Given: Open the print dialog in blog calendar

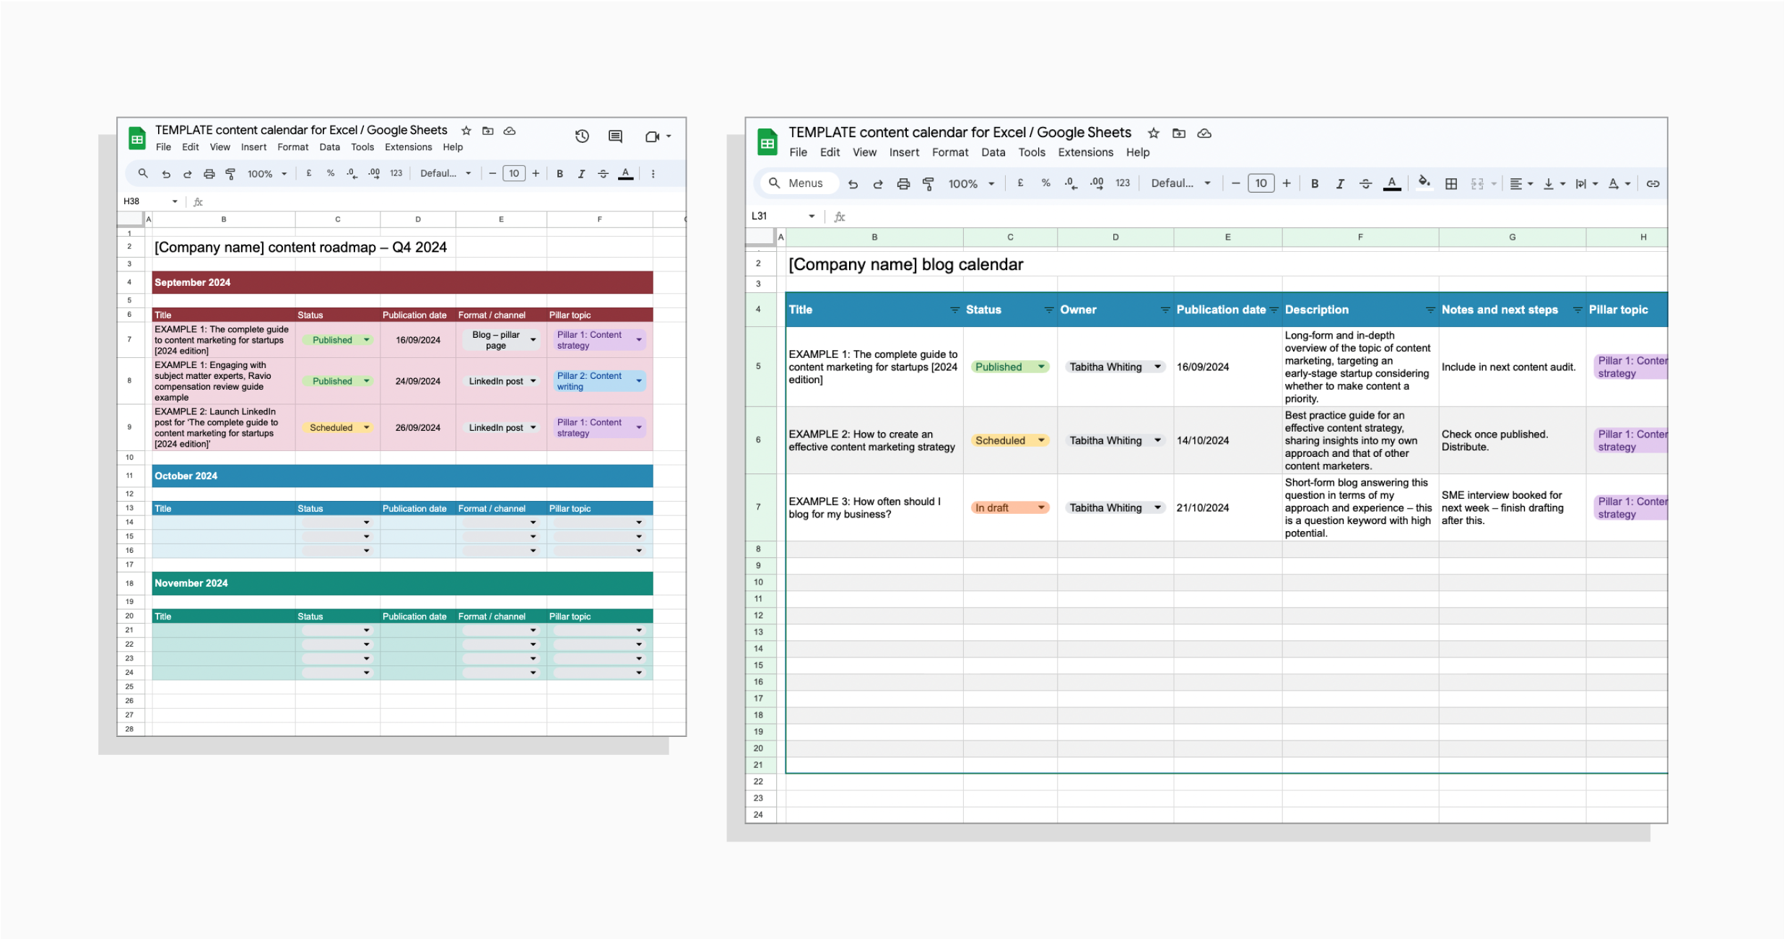Looking at the screenshot, I should [x=903, y=183].
